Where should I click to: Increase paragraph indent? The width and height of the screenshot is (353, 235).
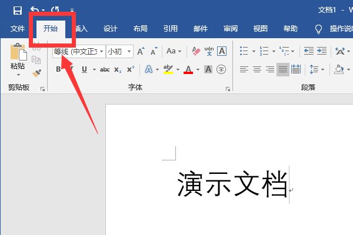click(x=322, y=51)
